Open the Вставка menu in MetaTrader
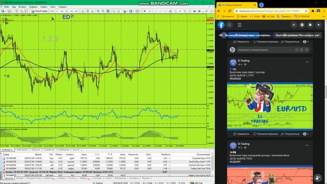This screenshot has height=184, width=327. 22,7
